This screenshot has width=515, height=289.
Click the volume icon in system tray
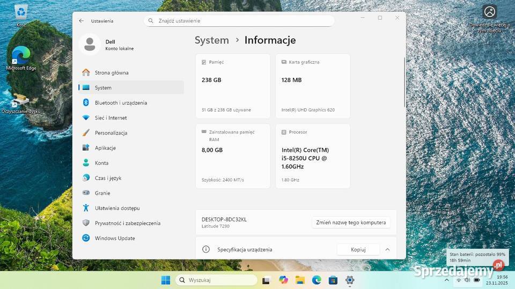point(467,280)
